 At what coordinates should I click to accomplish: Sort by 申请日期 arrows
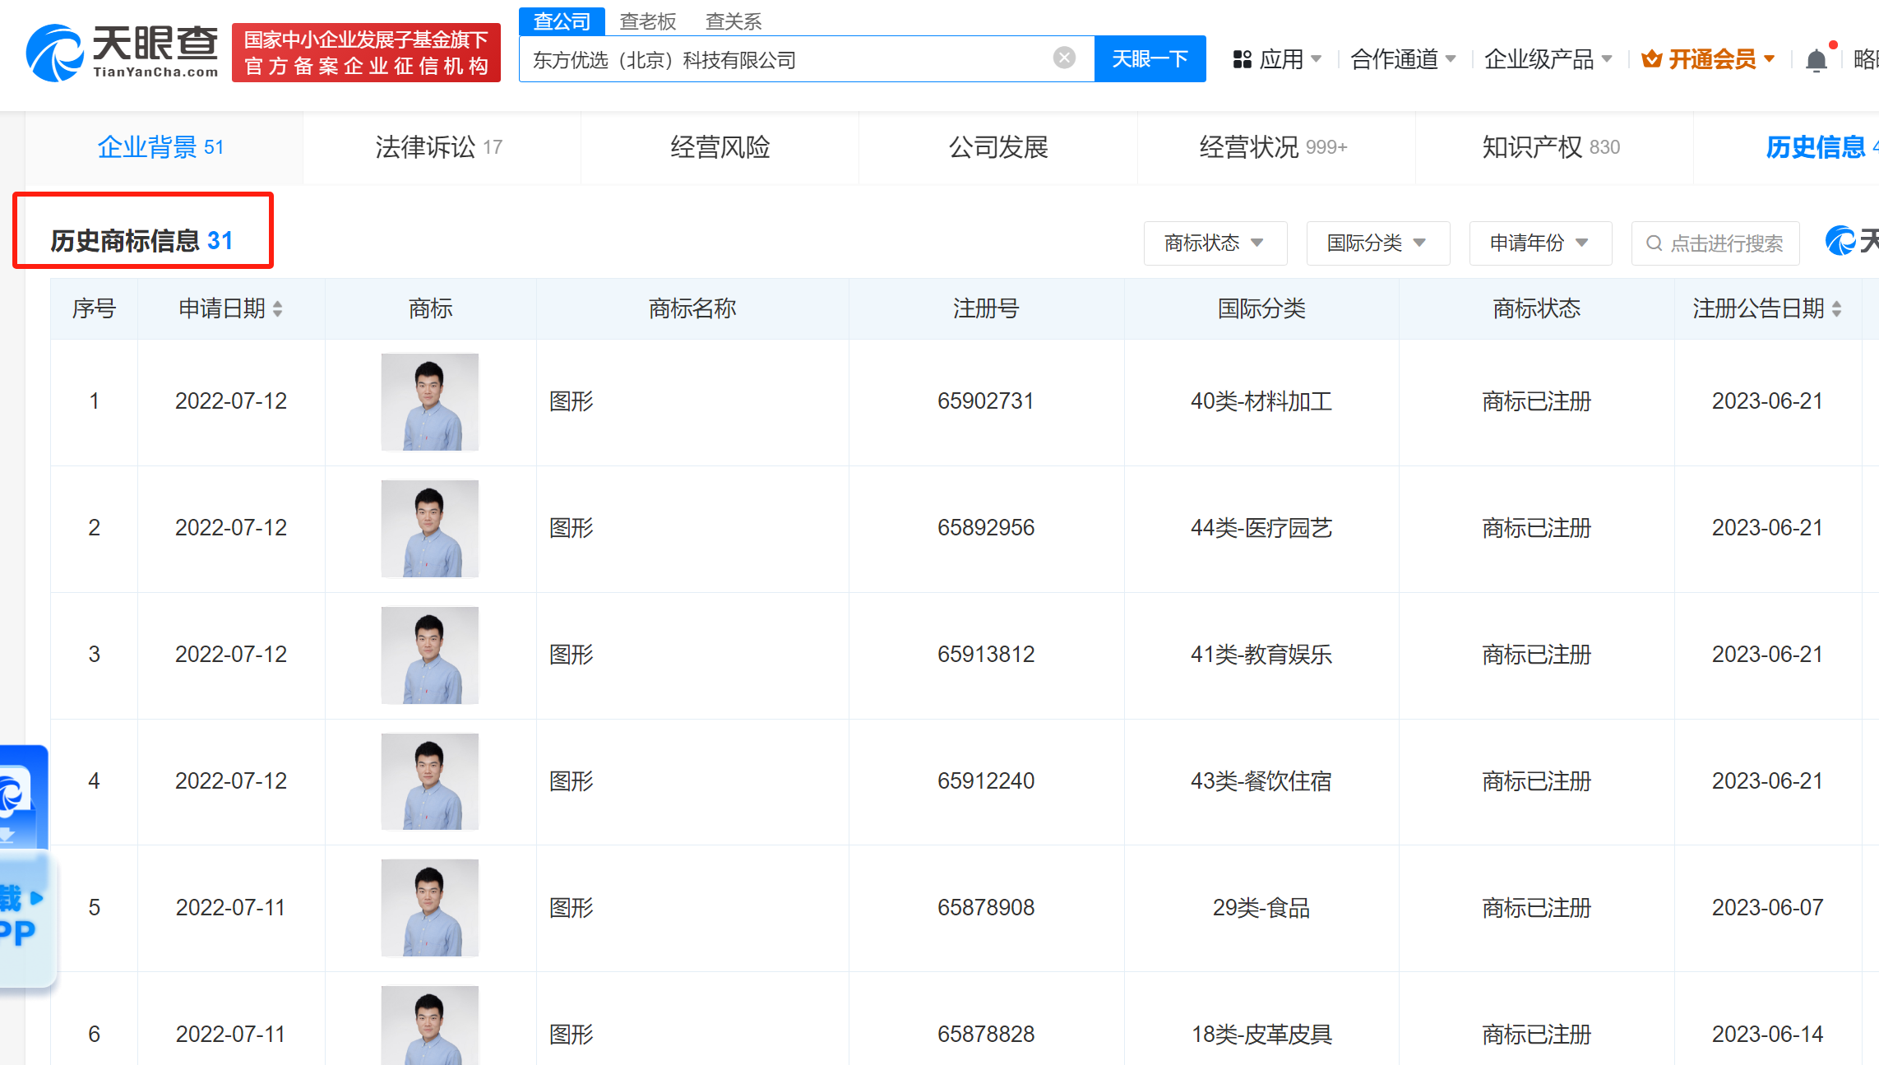click(x=278, y=308)
